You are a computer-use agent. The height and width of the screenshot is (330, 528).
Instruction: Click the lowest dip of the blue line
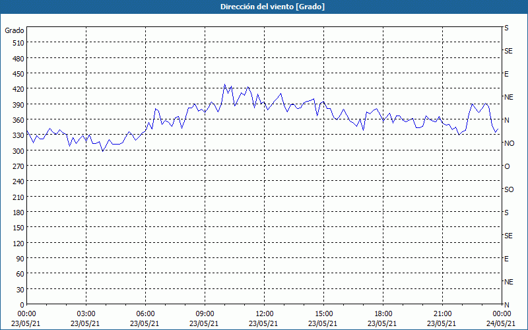click(x=102, y=151)
